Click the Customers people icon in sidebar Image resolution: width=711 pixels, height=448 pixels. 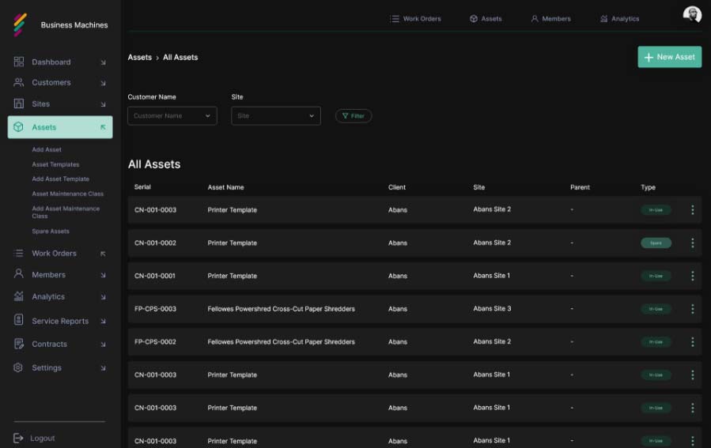click(19, 82)
